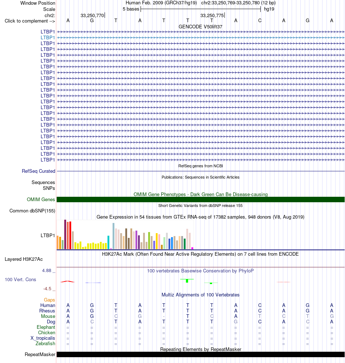Click the 'Scale' label at top
The width and height of the screenshot is (345, 363).
tap(49, 9)
